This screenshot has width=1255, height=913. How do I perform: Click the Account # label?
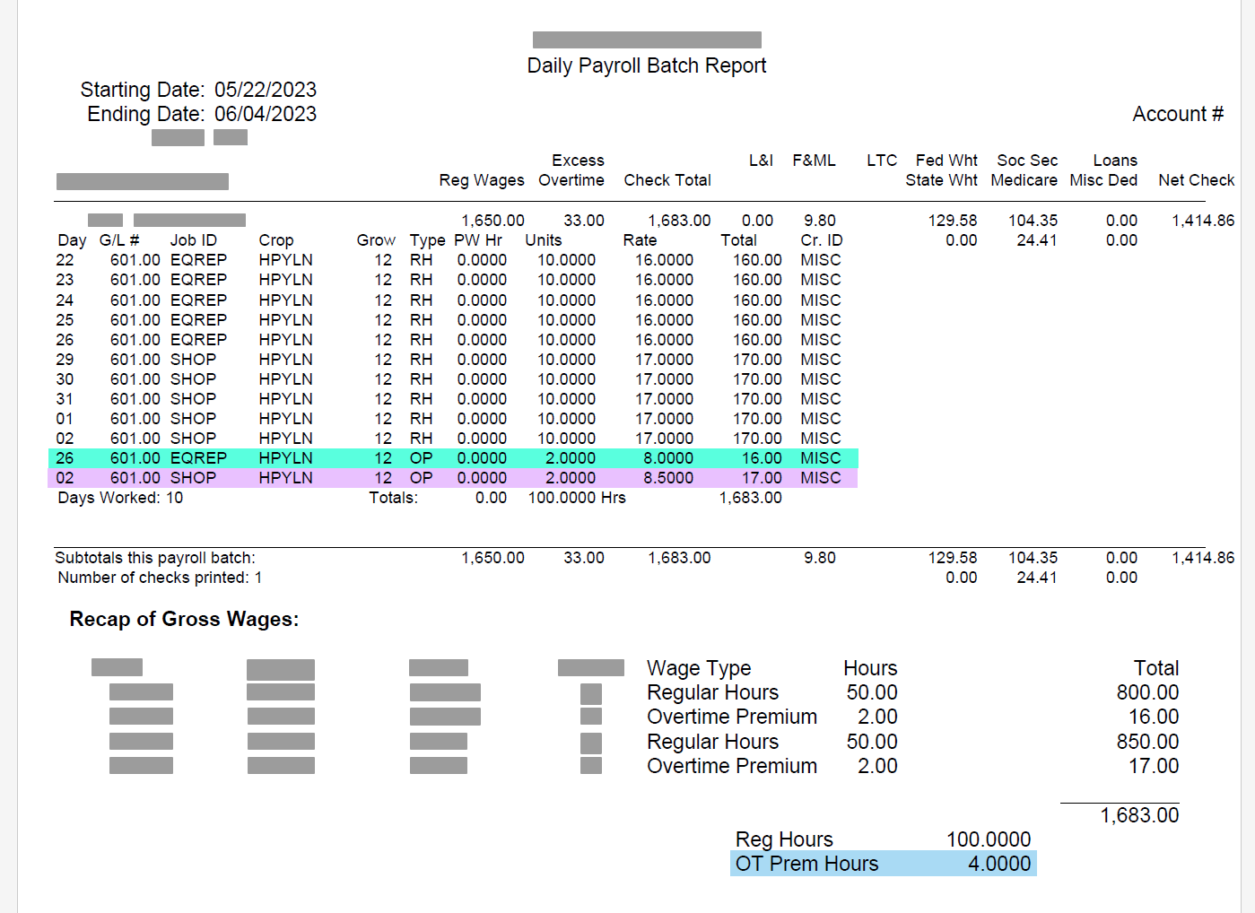tap(1177, 114)
